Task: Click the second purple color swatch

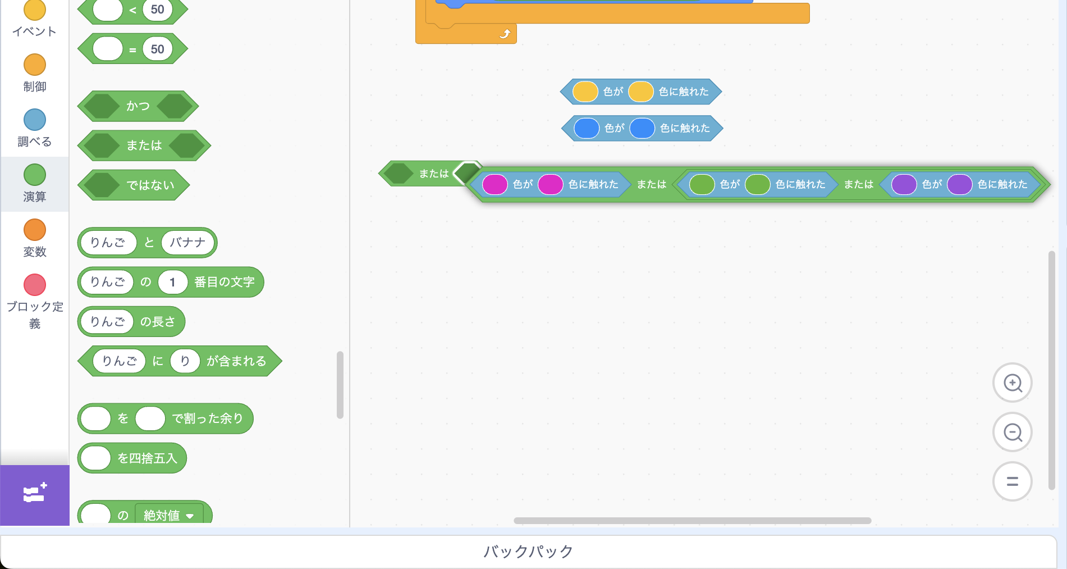Action: pos(959,184)
